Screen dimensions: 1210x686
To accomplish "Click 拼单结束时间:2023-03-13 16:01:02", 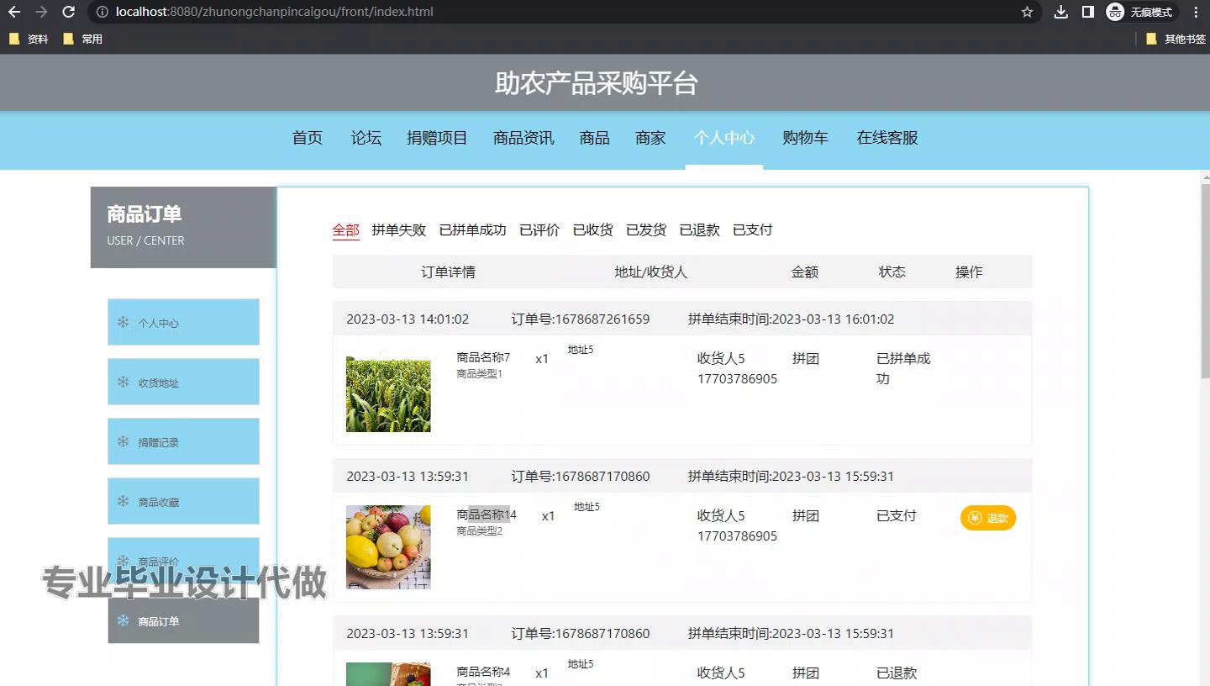I will click(791, 319).
